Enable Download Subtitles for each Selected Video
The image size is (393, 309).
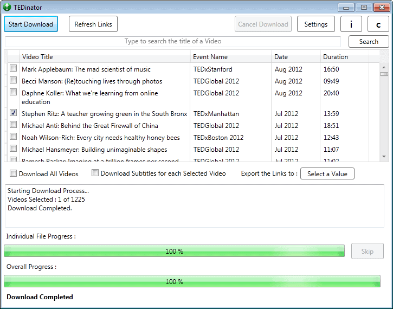[x=95, y=173]
